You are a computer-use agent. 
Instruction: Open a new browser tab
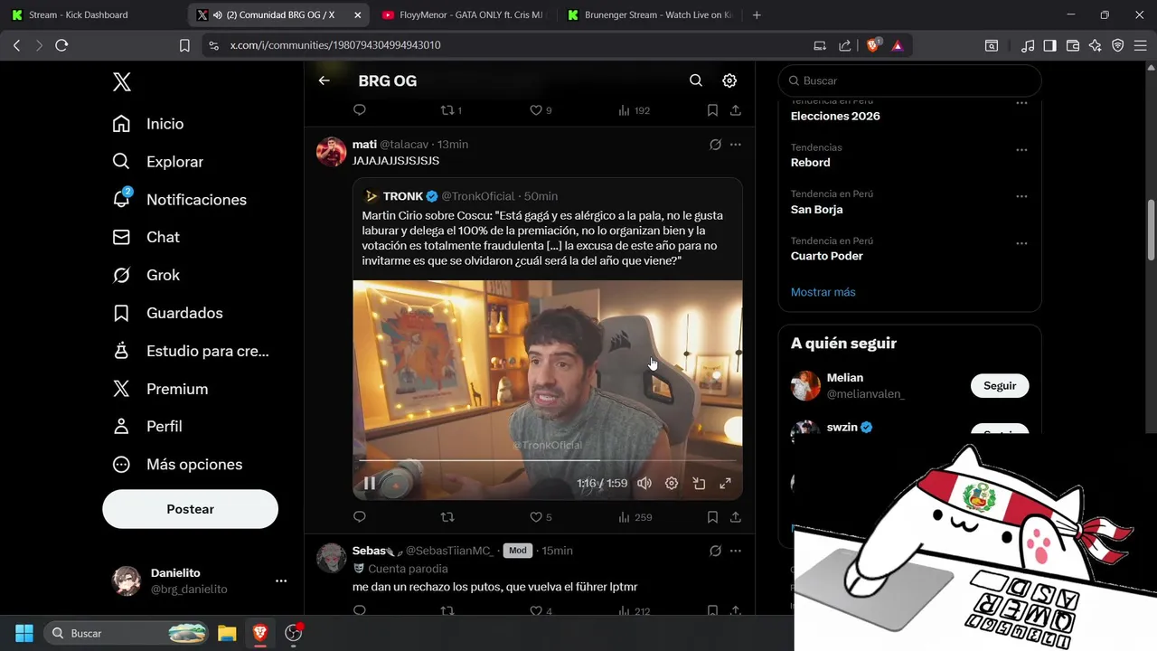(x=757, y=14)
